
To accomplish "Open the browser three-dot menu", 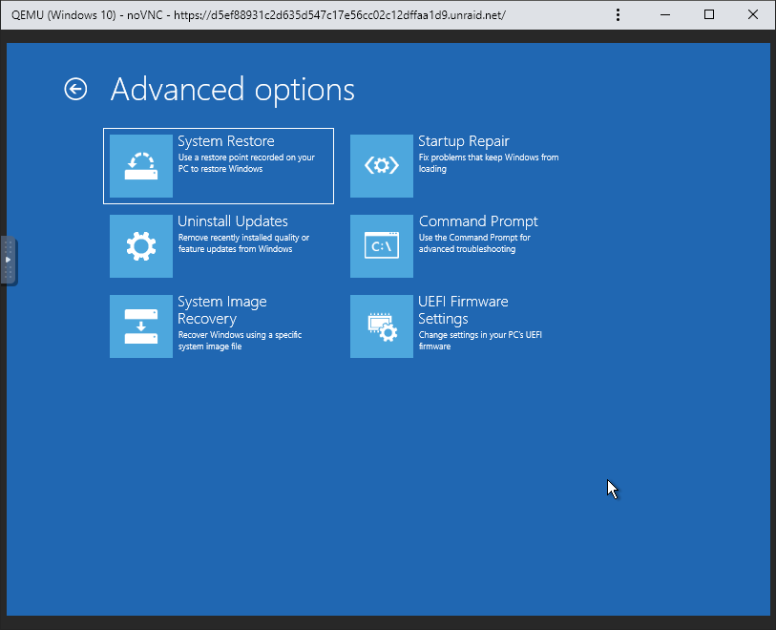I will (x=618, y=15).
